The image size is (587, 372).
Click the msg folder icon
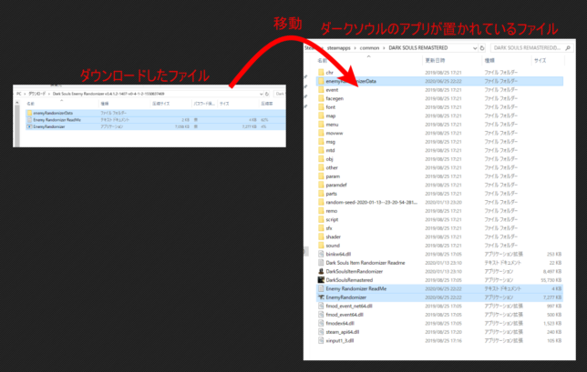(x=321, y=142)
